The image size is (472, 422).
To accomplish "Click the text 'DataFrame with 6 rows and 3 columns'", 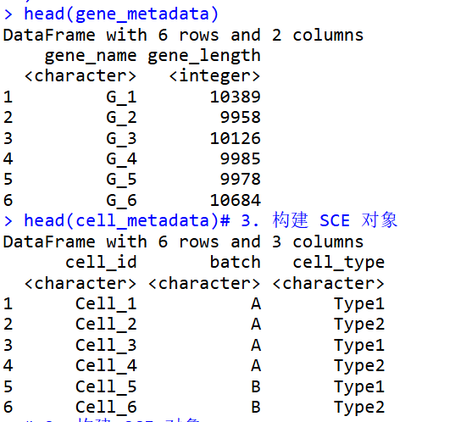I will 183,242.
